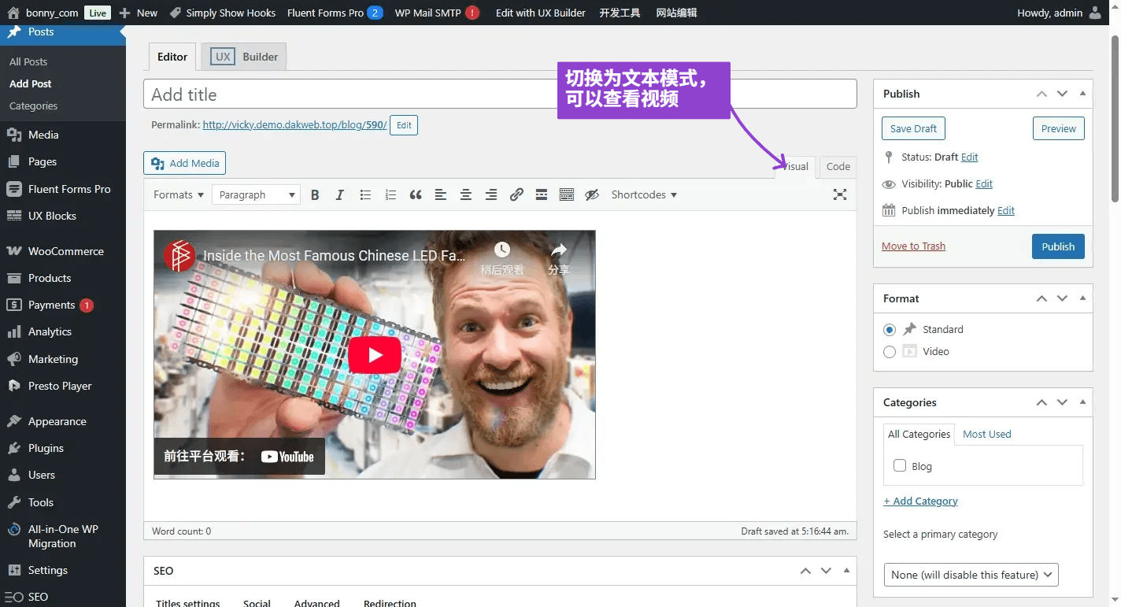Viewport: 1121px width, 607px height.
Task: Insert or edit a link
Action: click(516, 195)
